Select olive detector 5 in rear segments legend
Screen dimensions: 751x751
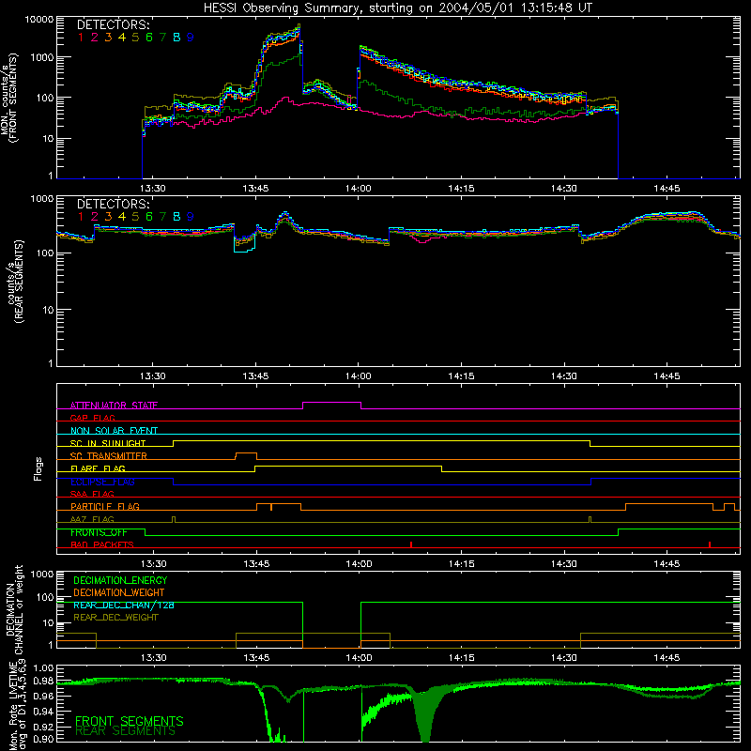pyautogui.click(x=135, y=217)
